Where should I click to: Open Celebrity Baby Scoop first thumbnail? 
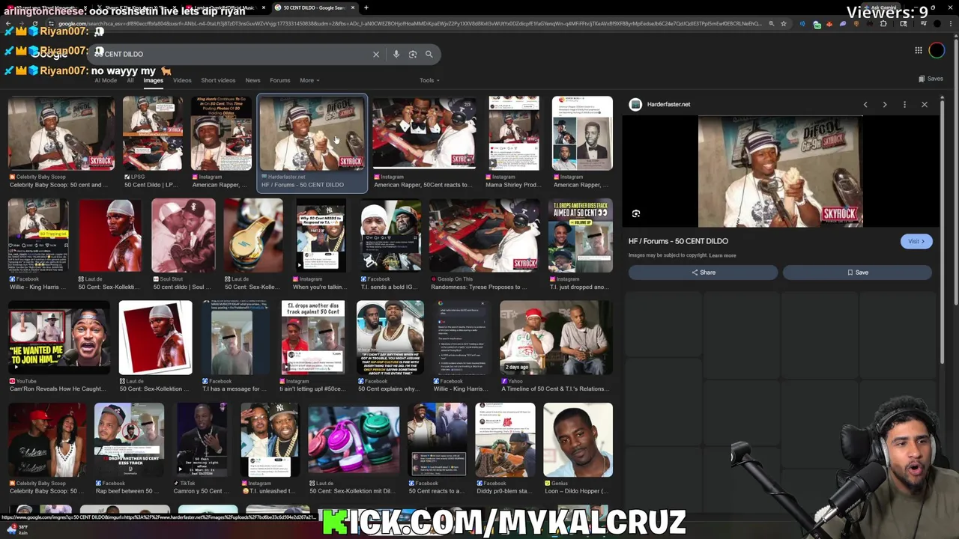61,133
